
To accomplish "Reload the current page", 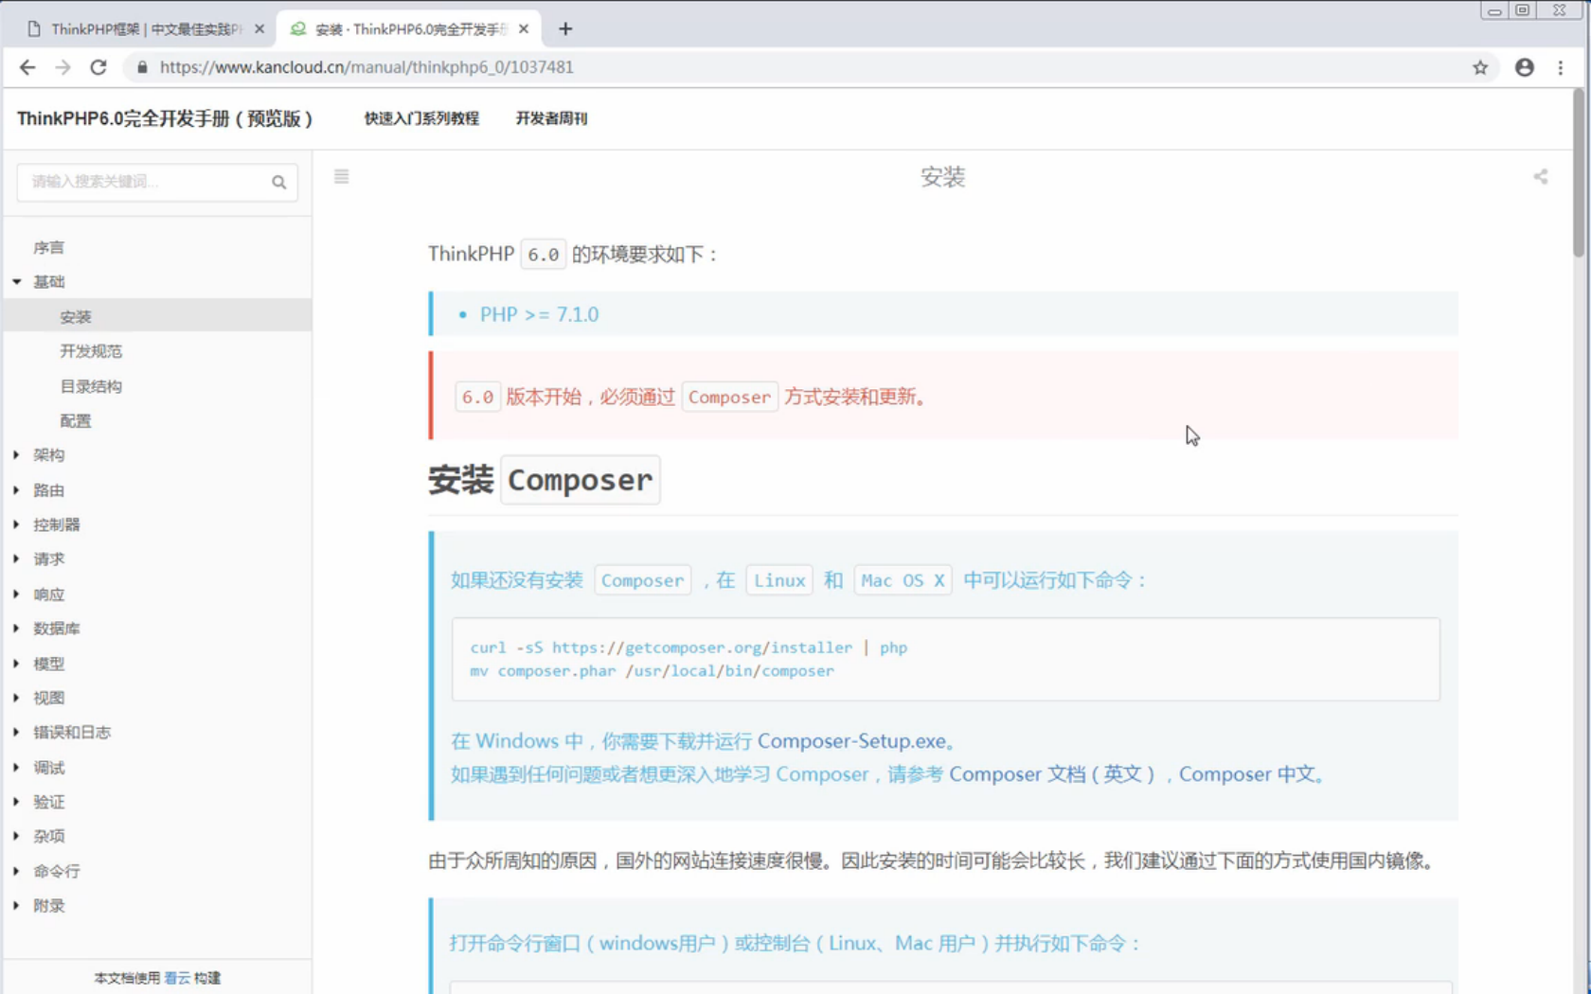I will coord(98,67).
